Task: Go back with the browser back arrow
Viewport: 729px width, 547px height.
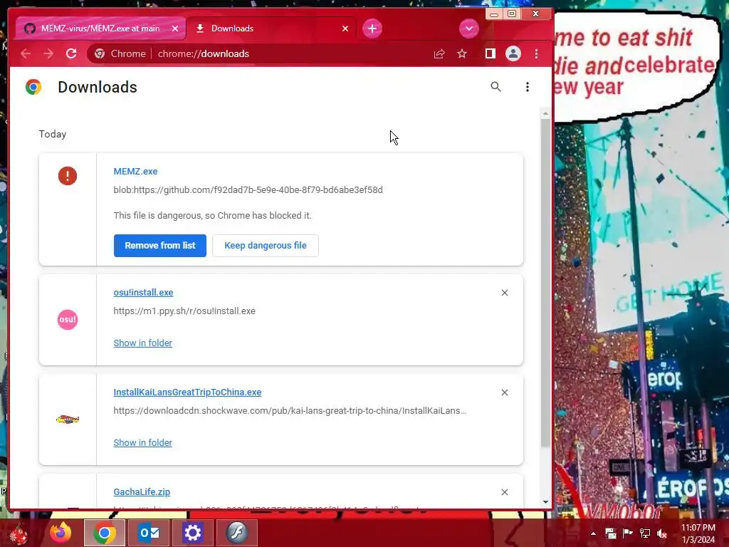Action: 26,54
